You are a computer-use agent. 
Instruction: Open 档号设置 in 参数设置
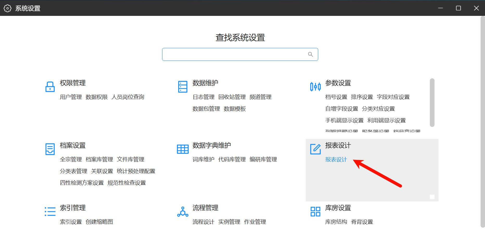(336, 97)
